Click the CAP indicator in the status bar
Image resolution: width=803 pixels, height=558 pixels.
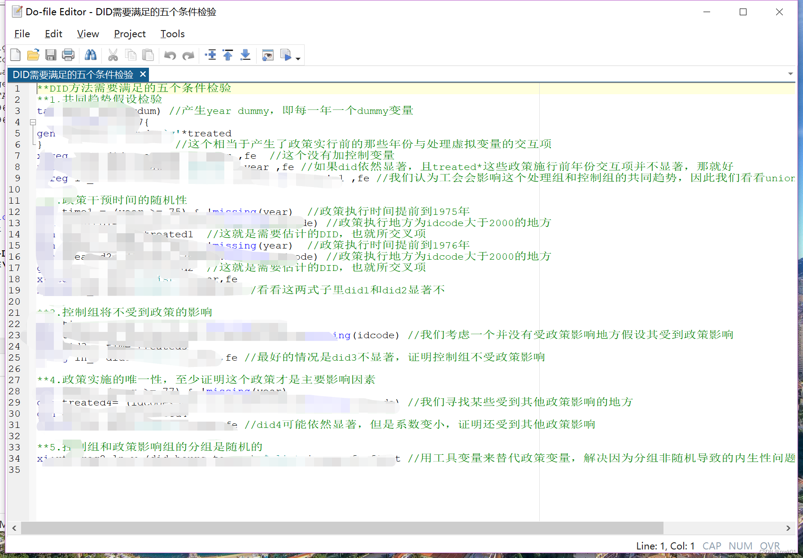pyautogui.click(x=711, y=546)
